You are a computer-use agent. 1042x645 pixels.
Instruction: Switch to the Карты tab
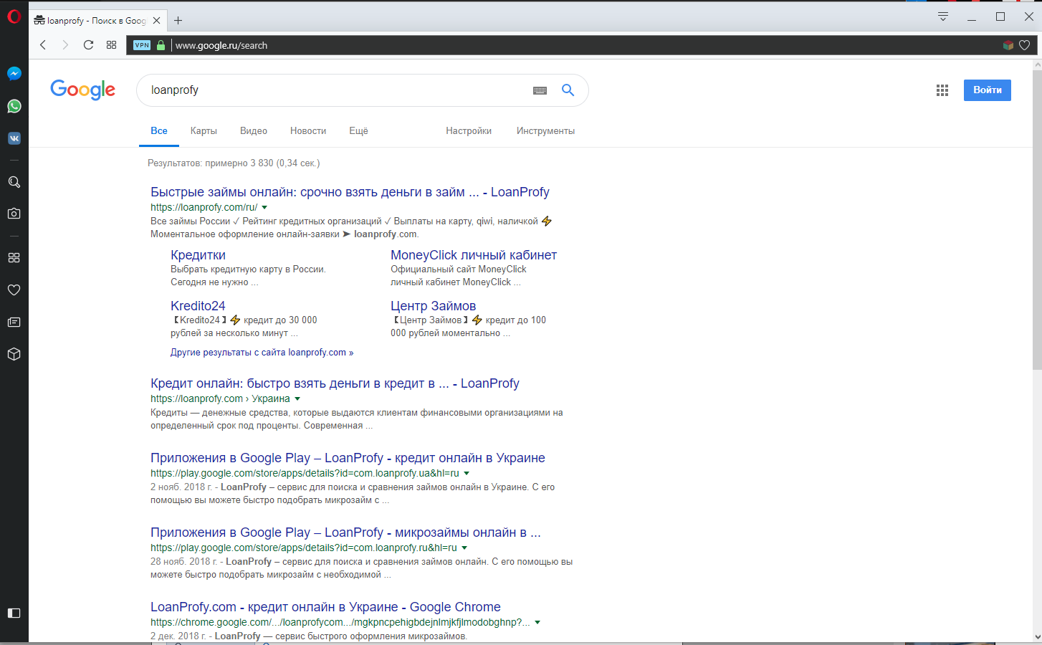click(204, 131)
